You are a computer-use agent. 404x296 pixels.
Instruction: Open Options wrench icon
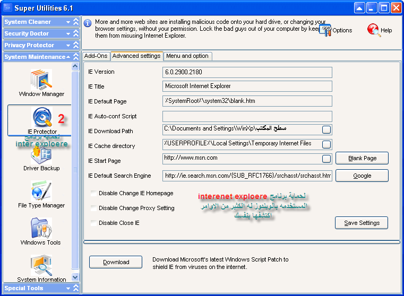click(x=325, y=30)
